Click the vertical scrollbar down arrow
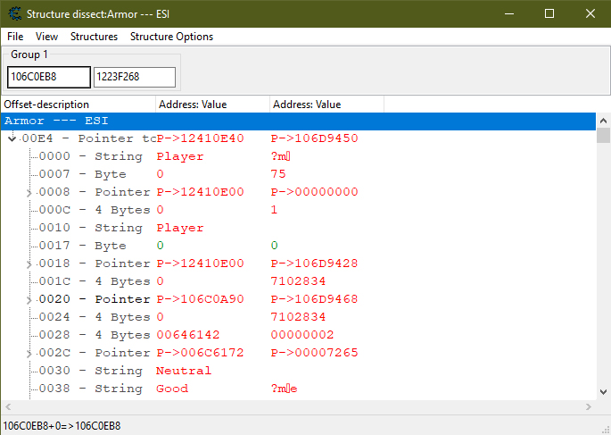This screenshot has height=435, width=611. (x=603, y=391)
